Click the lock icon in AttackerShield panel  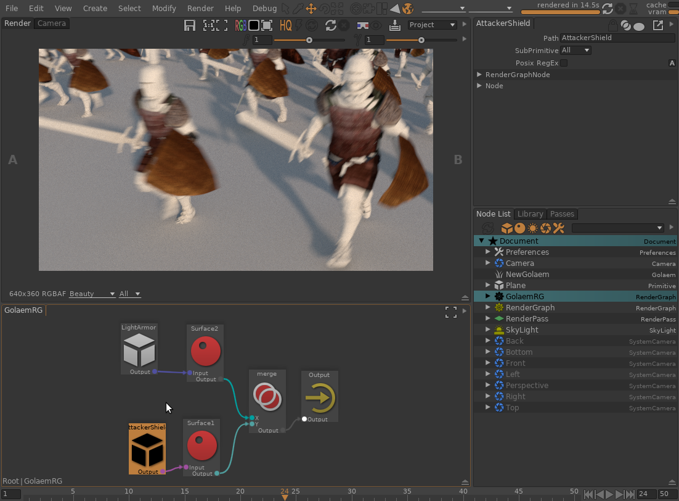[612, 25]
